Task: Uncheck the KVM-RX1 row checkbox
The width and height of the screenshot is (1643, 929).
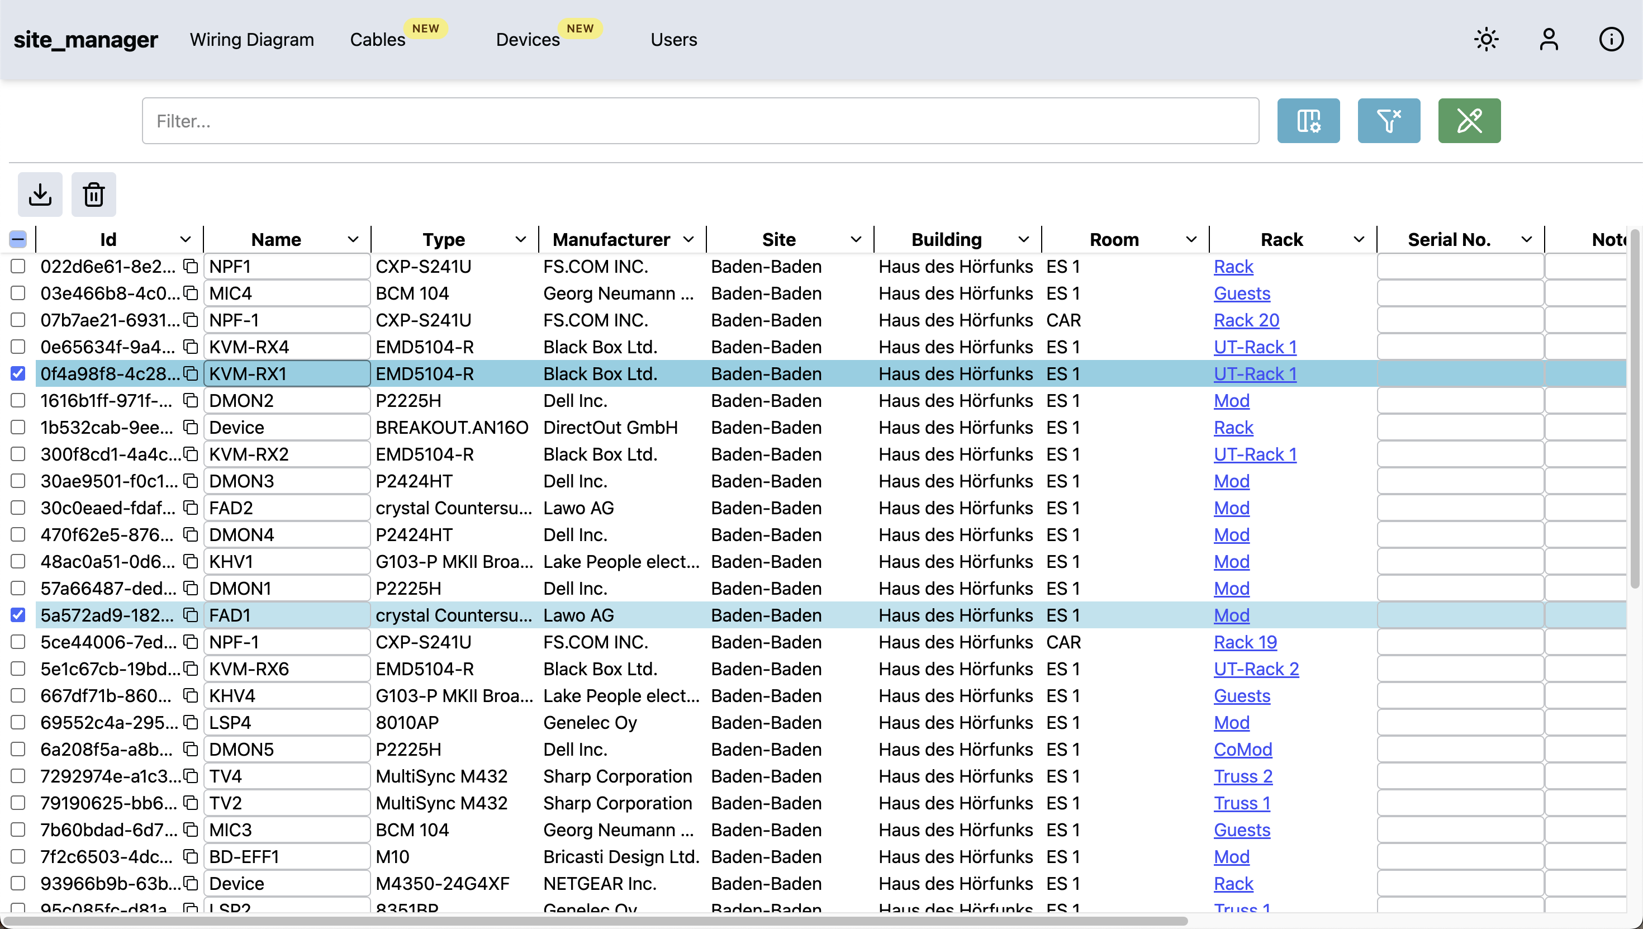Action: pos(18,373)
